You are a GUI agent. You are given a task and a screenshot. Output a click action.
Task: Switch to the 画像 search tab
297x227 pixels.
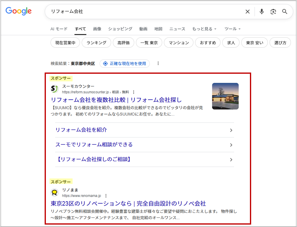tap(97, 29)
